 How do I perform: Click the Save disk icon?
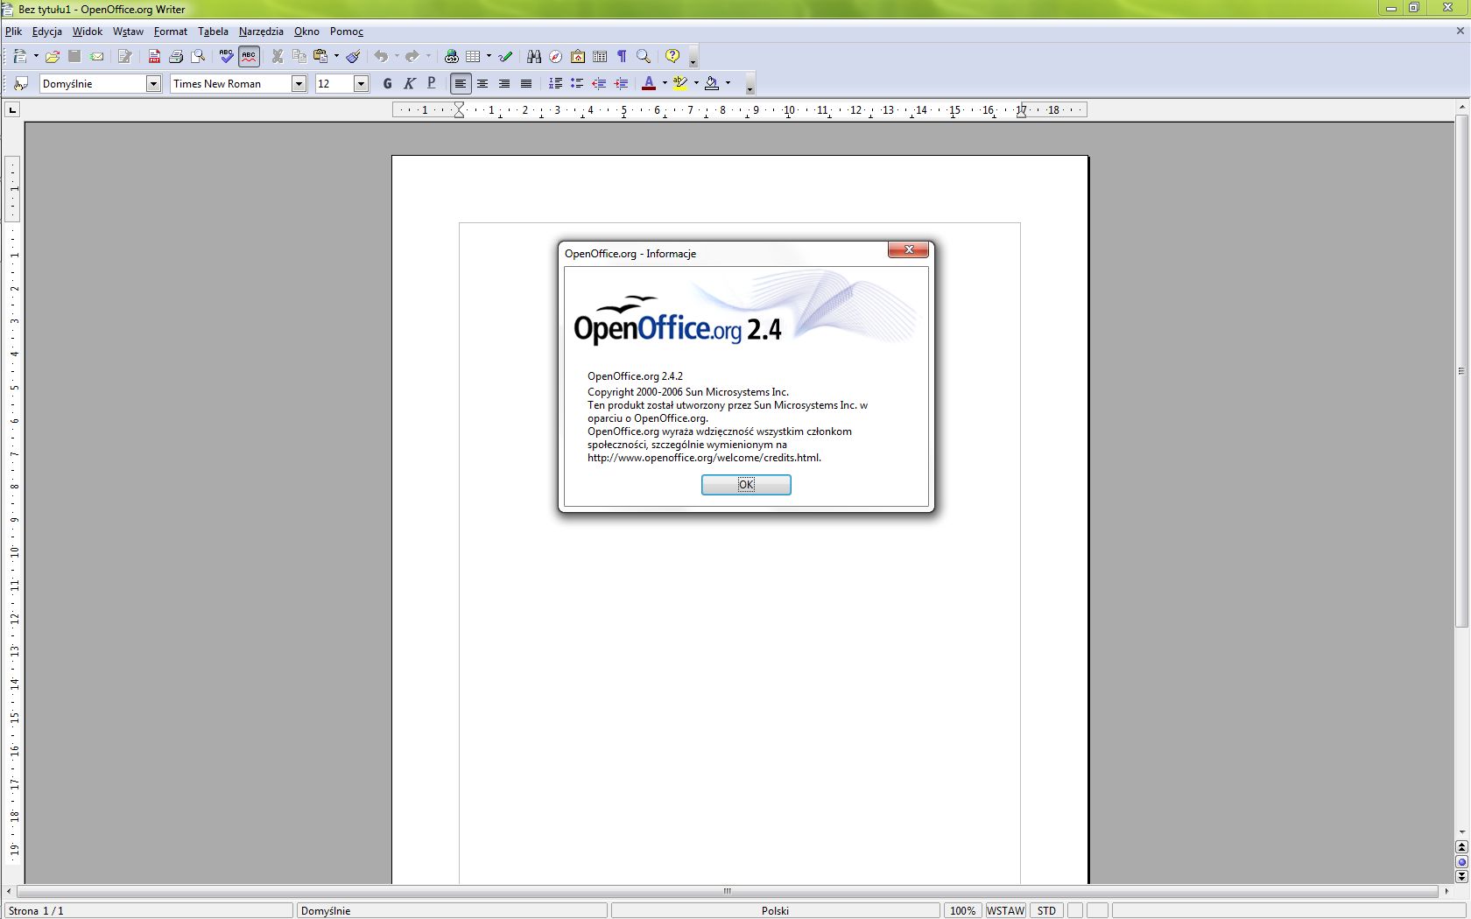click(x=74, y=56)
